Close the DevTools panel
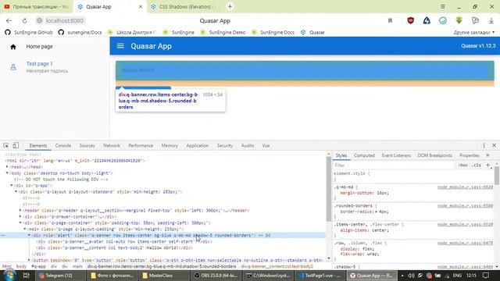The image size is (500, 281). 494,145
